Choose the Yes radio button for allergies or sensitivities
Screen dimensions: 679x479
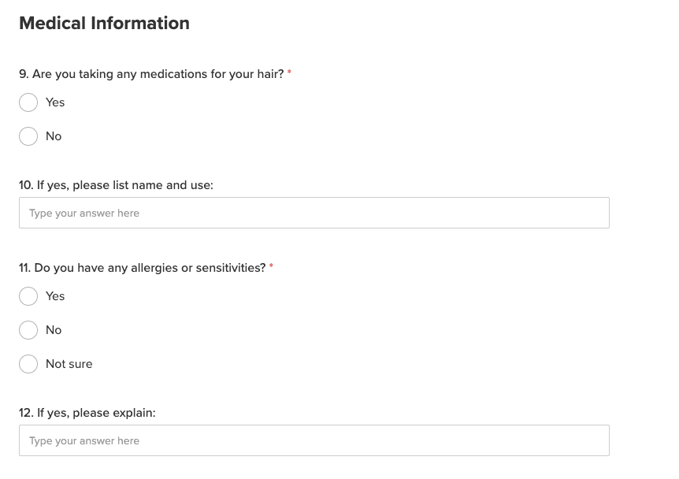pos(28,296)
